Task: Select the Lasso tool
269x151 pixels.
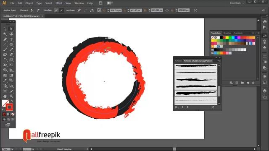Action: tap(11, 34)
